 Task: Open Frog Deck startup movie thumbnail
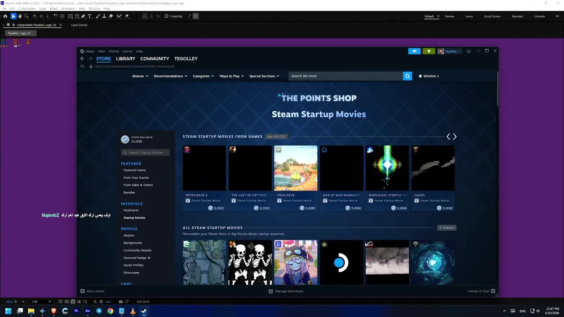point(296,168)
